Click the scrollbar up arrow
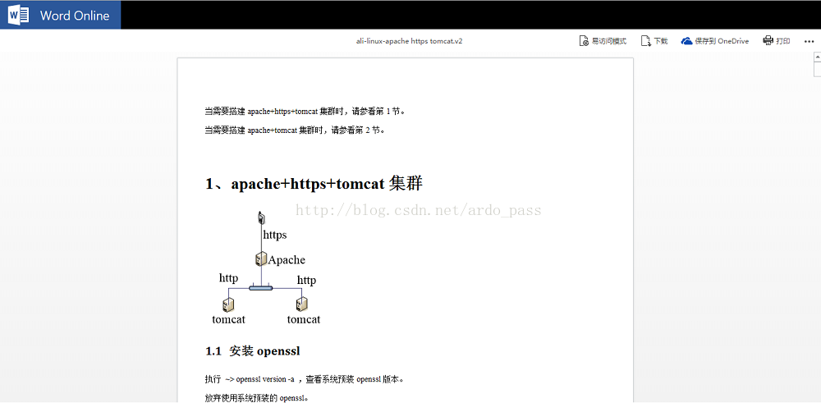Viewport: 821px width, 403px height. [x=817, y=57]
